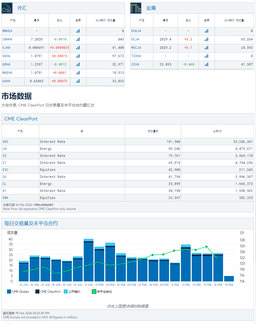Viewport: 256px width, 324px height.
Task: Open chart icon for 6BH4 row
Action: coord(78,64)
